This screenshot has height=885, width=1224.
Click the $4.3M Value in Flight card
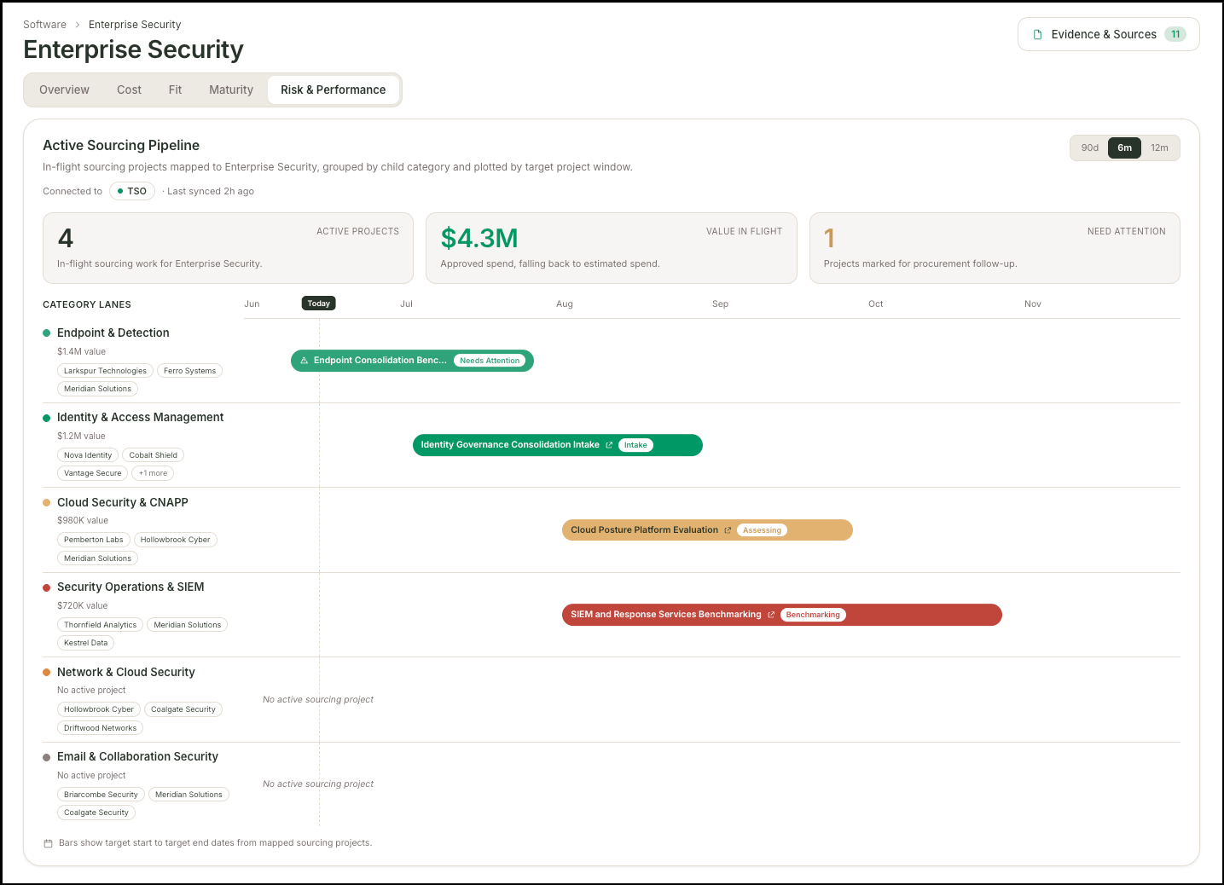[611, 248]
